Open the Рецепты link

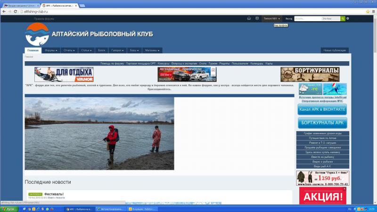(x=224, y=64)
